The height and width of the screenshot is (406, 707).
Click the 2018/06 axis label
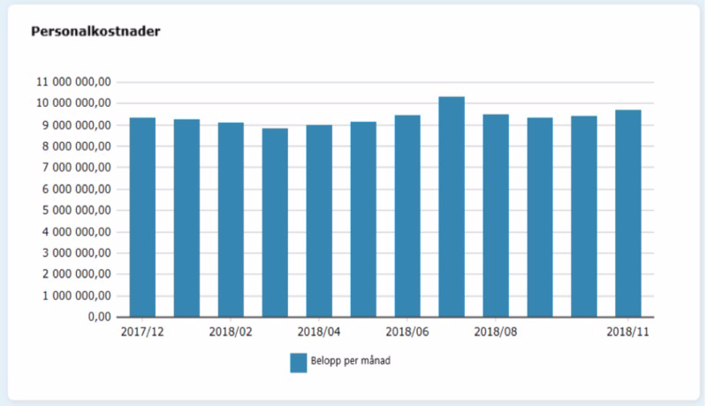pos(407,332)
